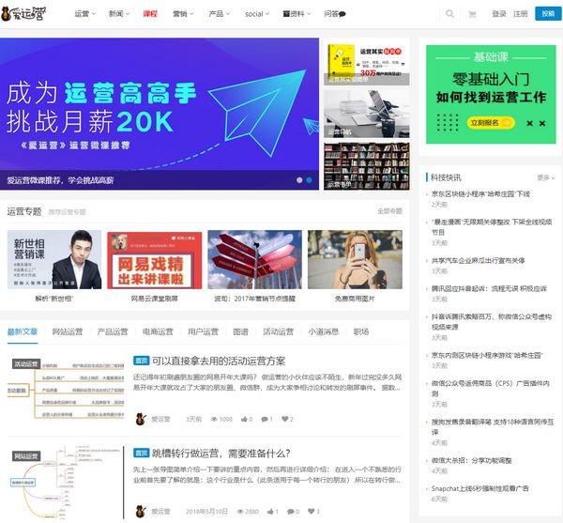Open news 微信大杀招：分享功能调整
The height and width of the screenshot is (523, 563).
tap(471, 460)
